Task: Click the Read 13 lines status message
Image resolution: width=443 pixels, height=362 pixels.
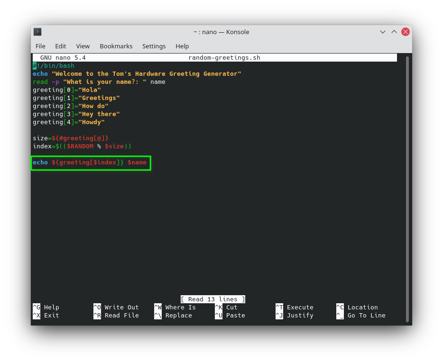Action: coord(212,299)
